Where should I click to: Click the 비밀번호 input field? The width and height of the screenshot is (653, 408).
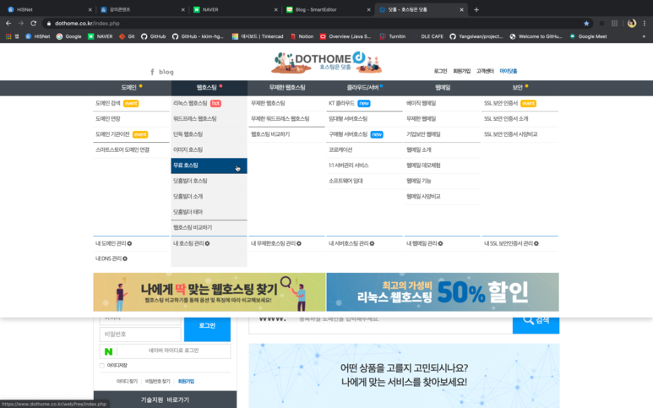click(140, 335)
